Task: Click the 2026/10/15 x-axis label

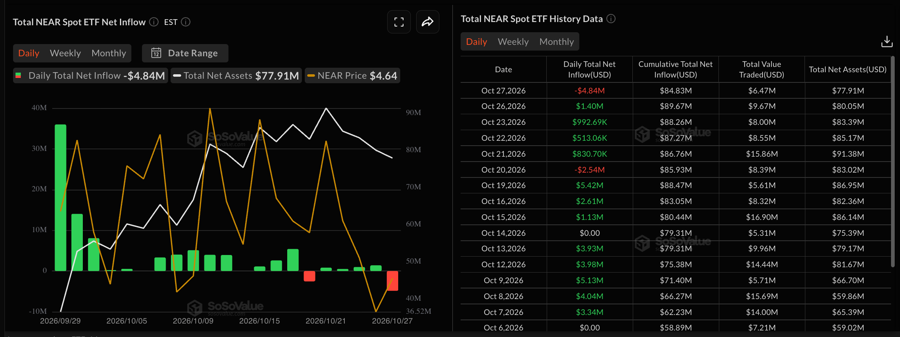Action: 259,321
